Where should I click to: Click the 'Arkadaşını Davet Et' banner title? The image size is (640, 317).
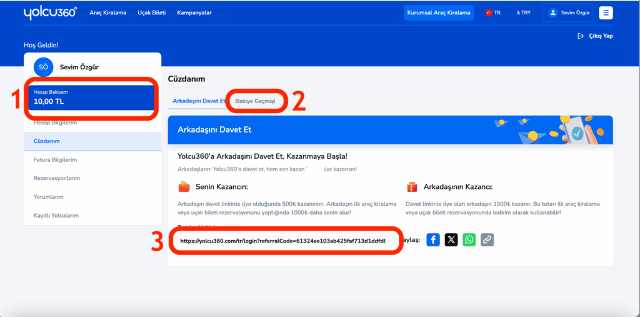(x=215, y=130)
